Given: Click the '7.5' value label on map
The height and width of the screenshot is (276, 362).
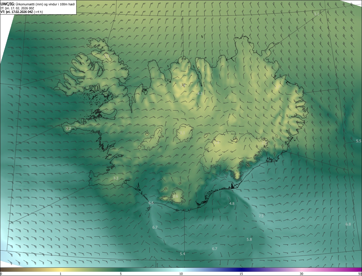Looking at the screenshot, I should click(261, 216).
